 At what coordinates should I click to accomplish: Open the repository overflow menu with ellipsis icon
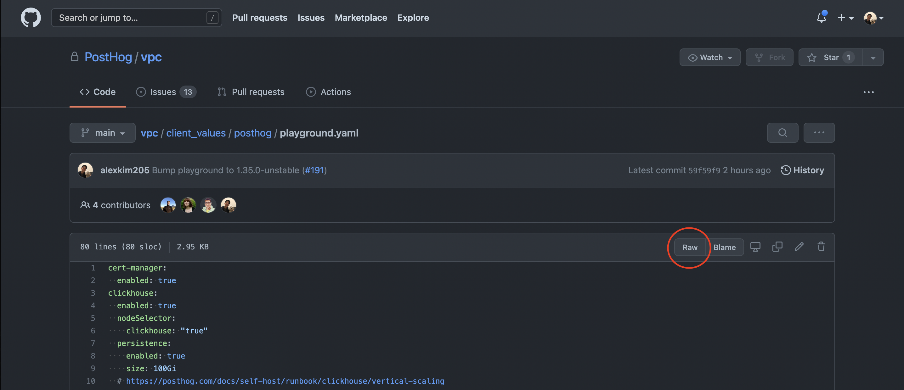coord(868,92)
